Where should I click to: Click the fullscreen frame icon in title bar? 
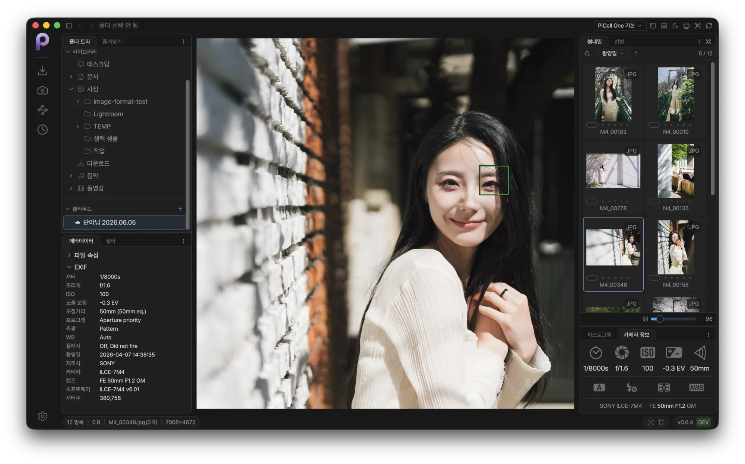tap(697, 26)
